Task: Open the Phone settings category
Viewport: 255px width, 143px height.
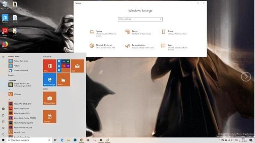Action: point(174,32)
